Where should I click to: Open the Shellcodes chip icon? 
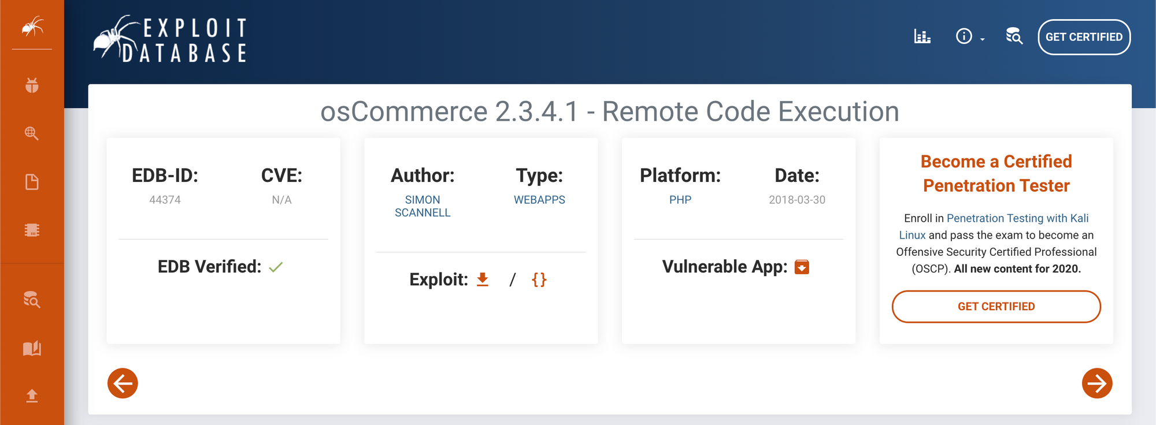coord(32,230)
